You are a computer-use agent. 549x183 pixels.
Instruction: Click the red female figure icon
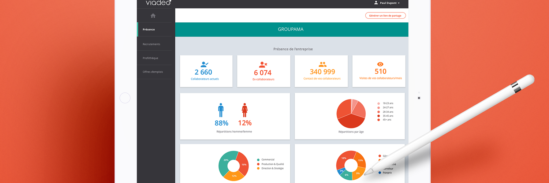tap(244, 110)
